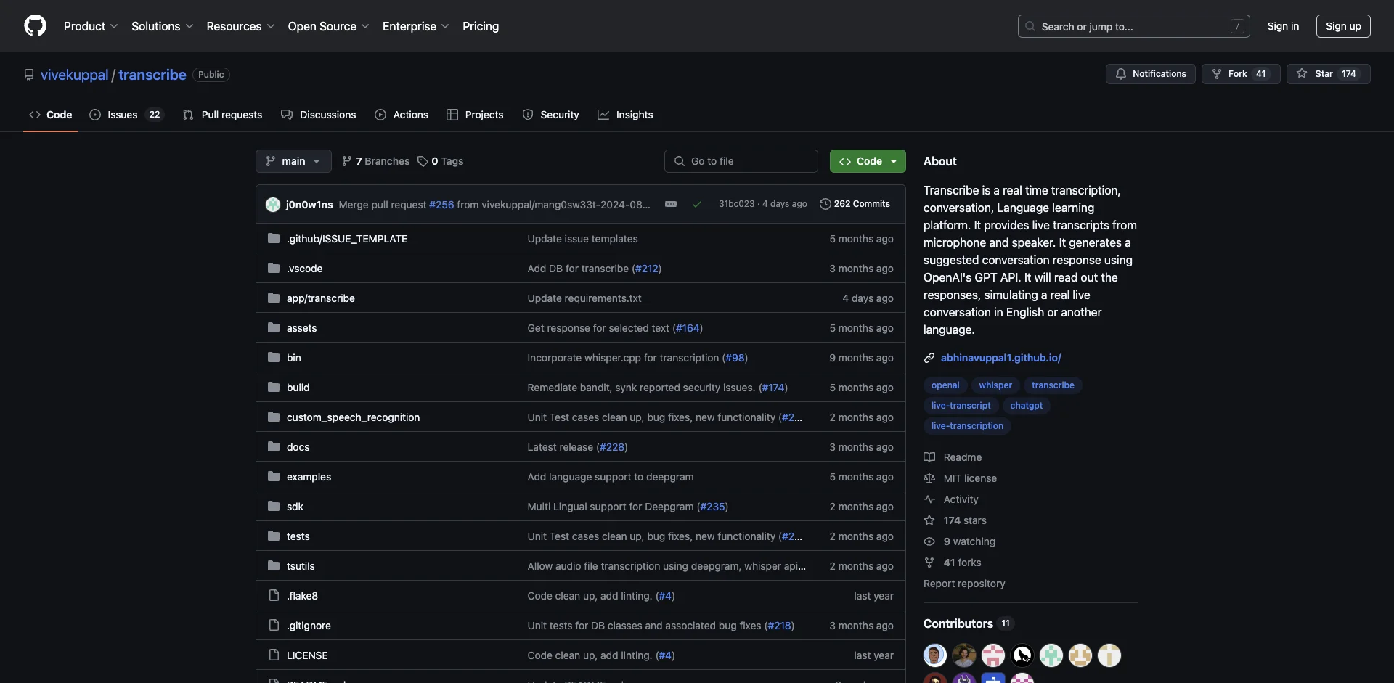Open the MIT license link
This screenshot has width=1394, height=683.
[x=960, y=478]
